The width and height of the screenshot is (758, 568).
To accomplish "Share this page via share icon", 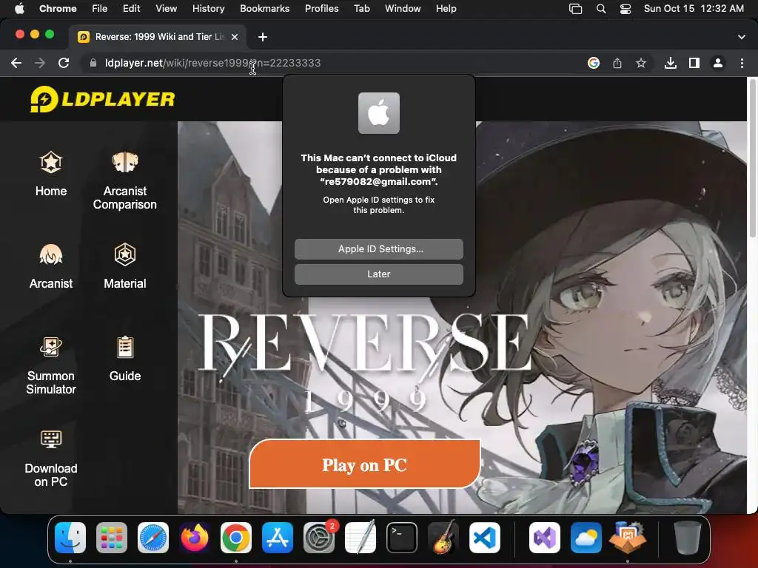I will (617, 63).
